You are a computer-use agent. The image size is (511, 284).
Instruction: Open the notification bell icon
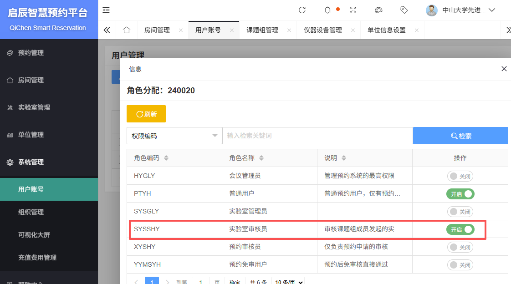(327, 10)
